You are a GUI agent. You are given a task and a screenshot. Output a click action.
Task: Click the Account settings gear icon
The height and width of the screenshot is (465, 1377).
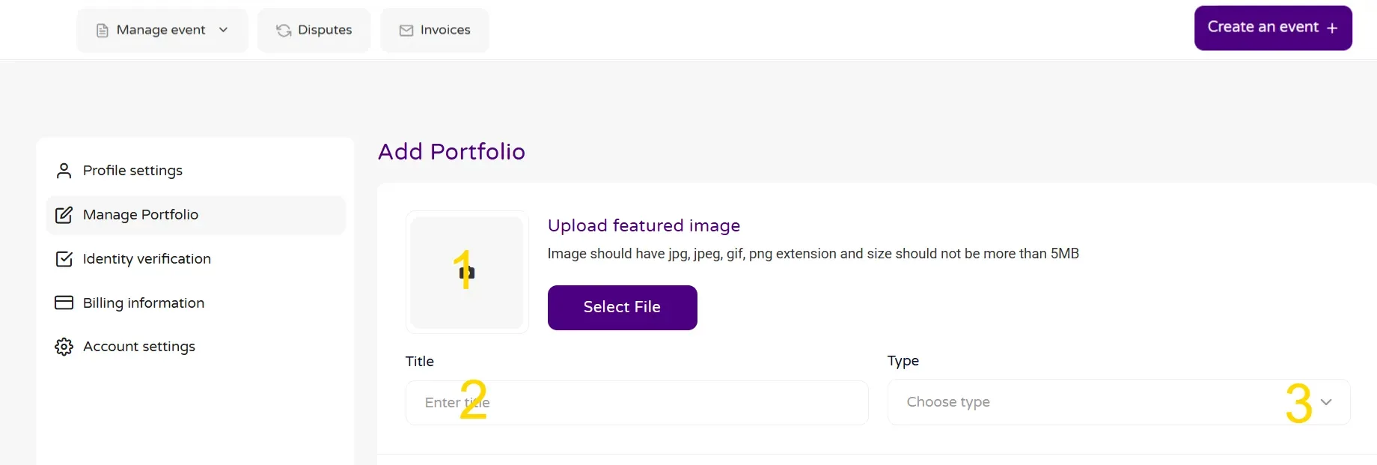click(x=64, y=347)
